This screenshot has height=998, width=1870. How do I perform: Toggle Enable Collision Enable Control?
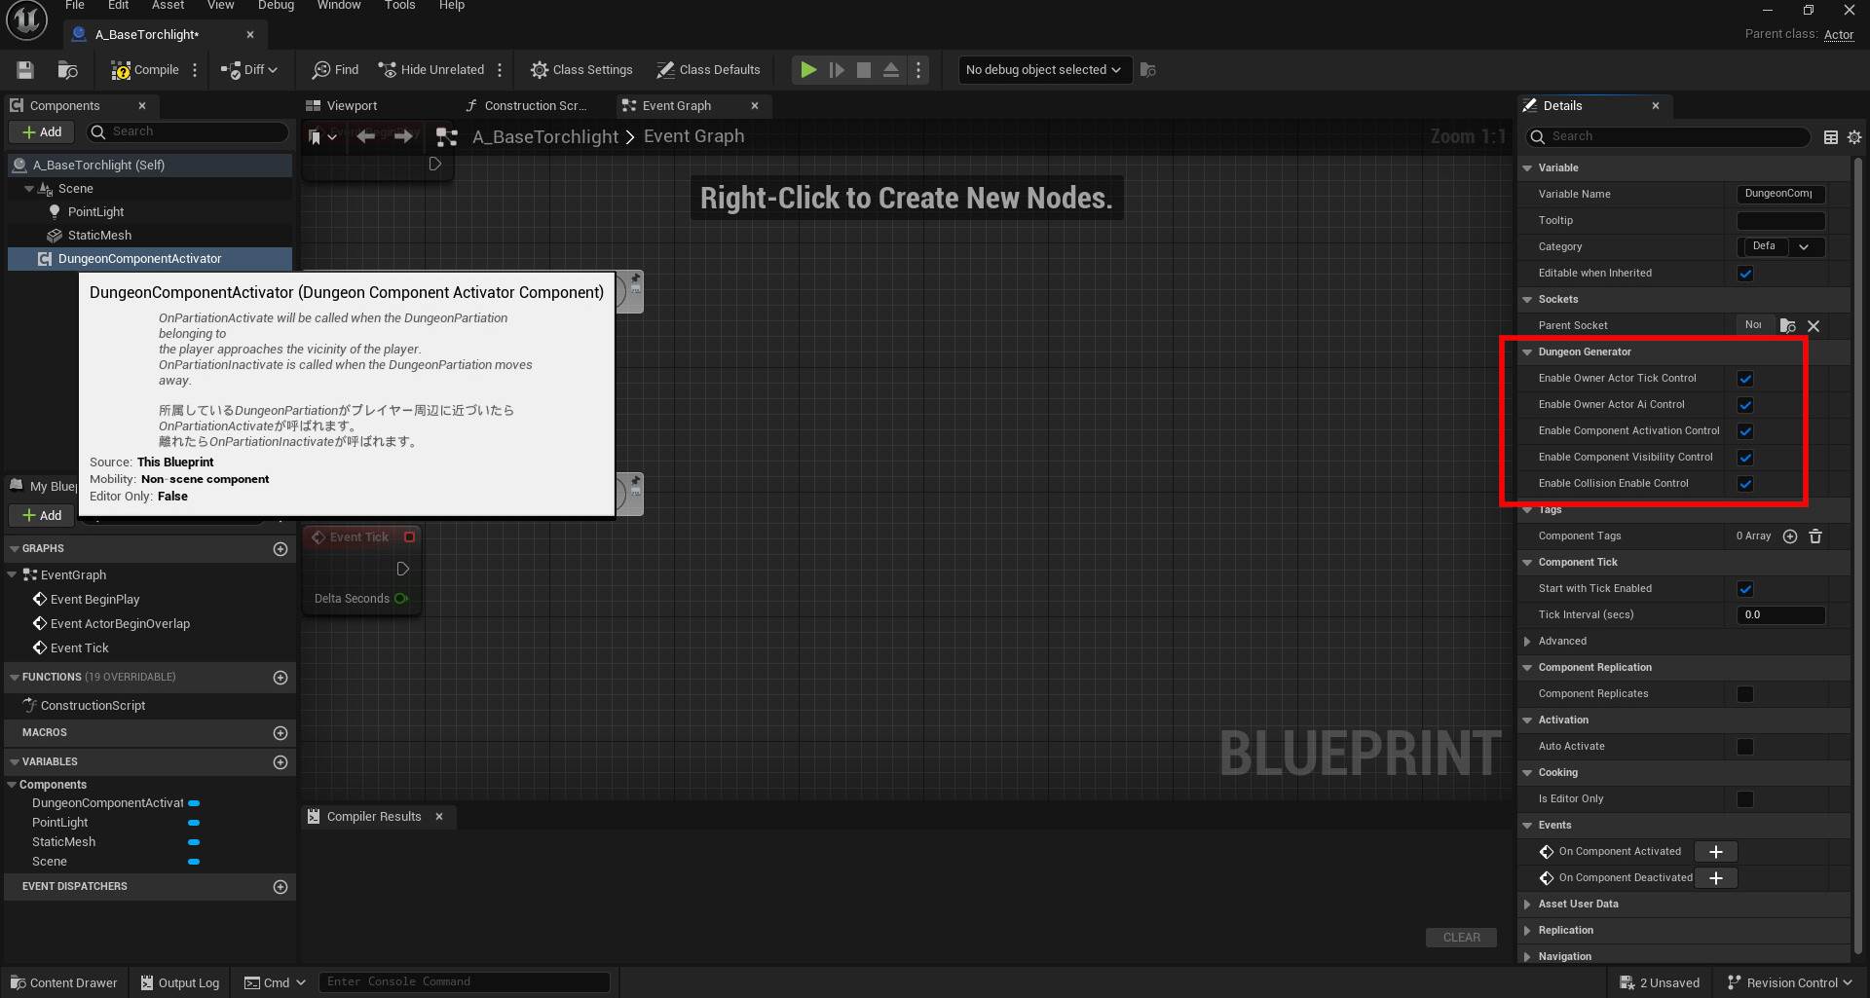coord(1745,484)
